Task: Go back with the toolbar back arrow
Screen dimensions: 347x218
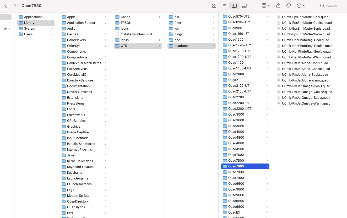Action: click(x=6, y=6)
